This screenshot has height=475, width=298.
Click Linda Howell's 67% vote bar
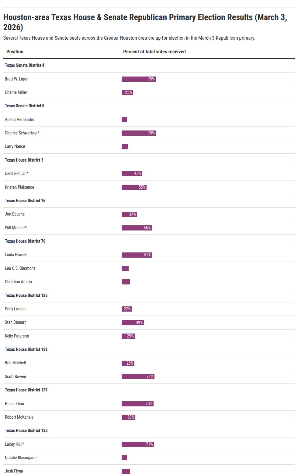pyautogui.click(x=137, y=255)
